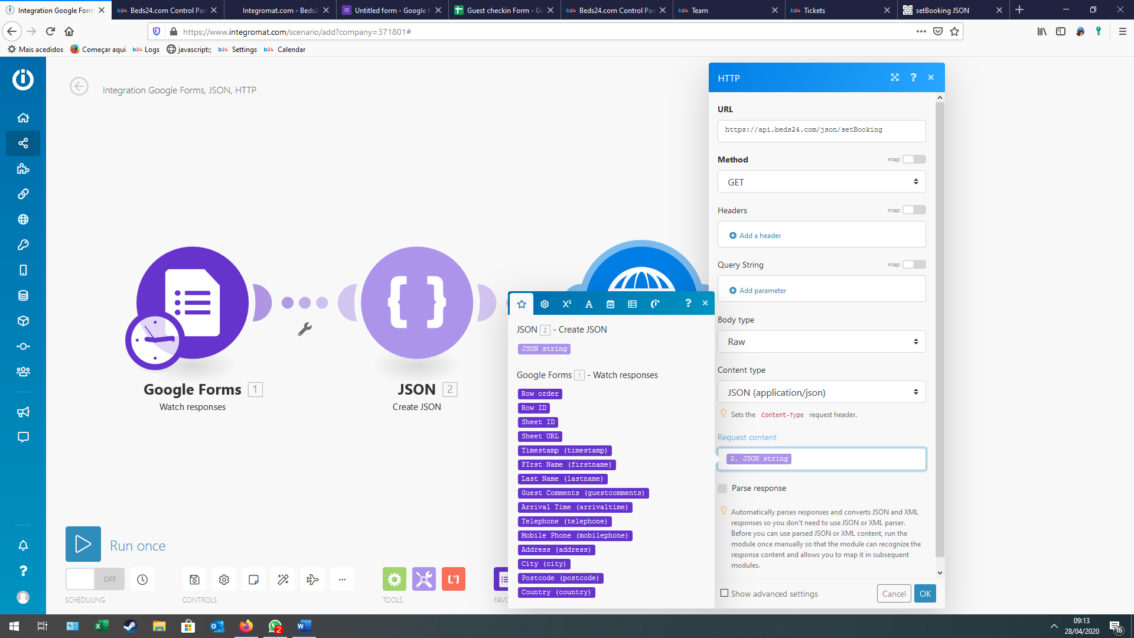
Task: Open Connections link icon in sidebar
Action: pos(23,194)
